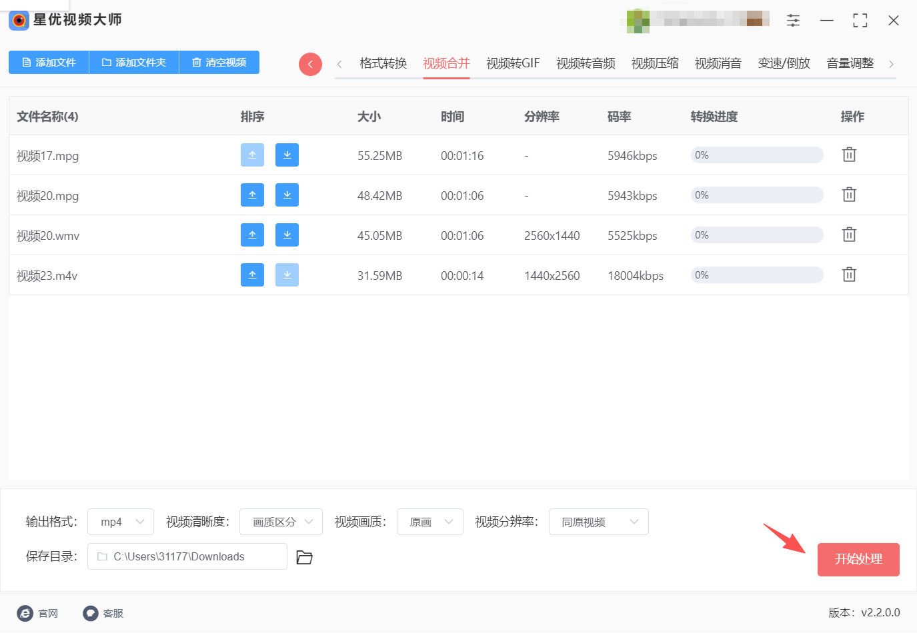
Task: Open 官网 website link
Action: [38, 613]
